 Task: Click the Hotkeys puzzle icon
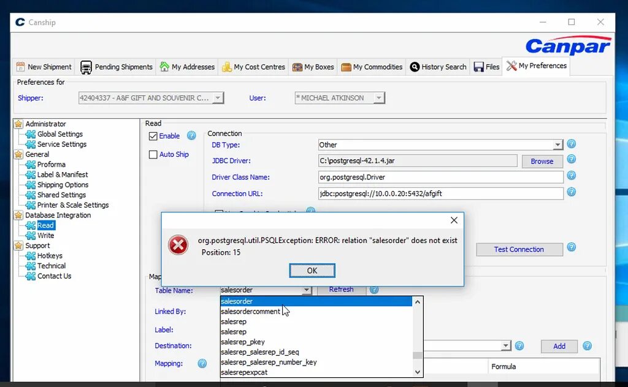click(31, 256)
